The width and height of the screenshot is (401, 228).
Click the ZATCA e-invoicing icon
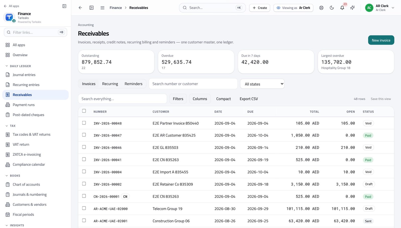pyautogui.click(x=8, y=155)
